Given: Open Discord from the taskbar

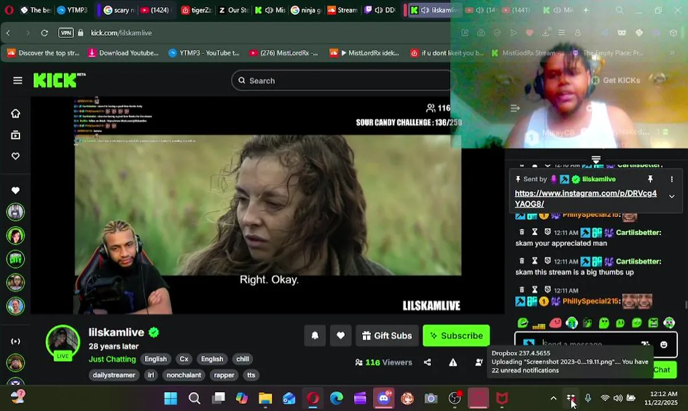Looking at the screenshot, I should click(383, 398).
